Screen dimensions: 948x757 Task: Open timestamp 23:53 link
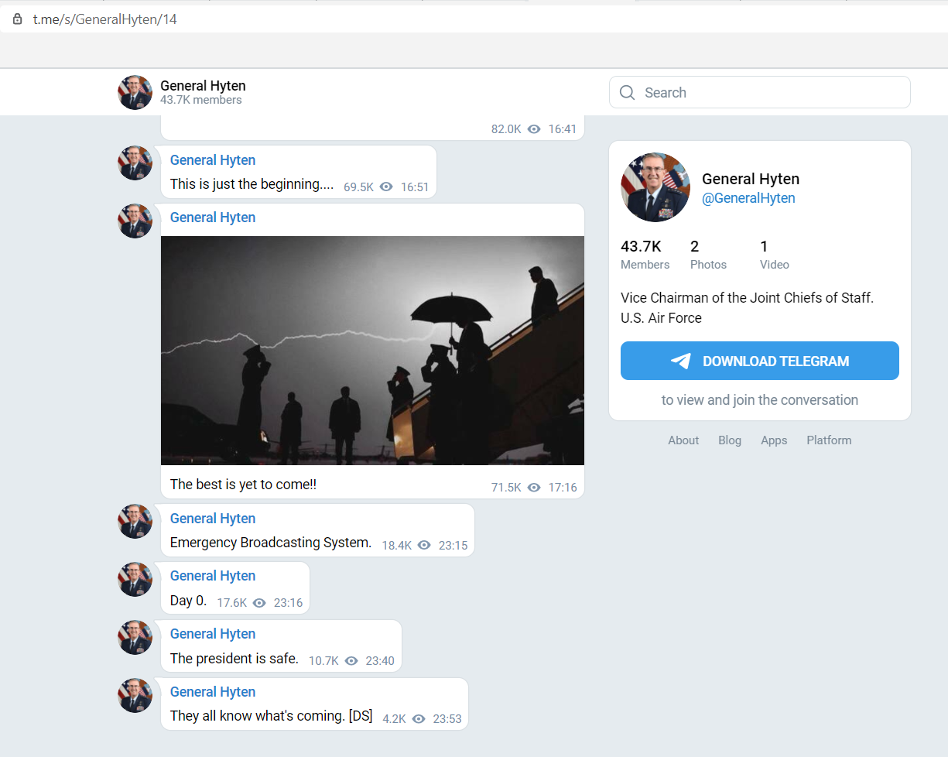point(447,719)
